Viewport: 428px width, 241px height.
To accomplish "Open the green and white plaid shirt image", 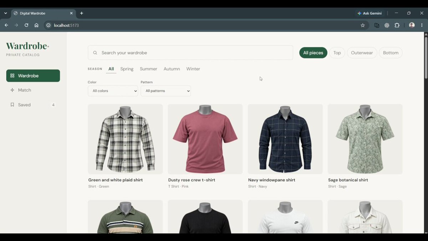I will pyautogui.click(x=126, y=139).
